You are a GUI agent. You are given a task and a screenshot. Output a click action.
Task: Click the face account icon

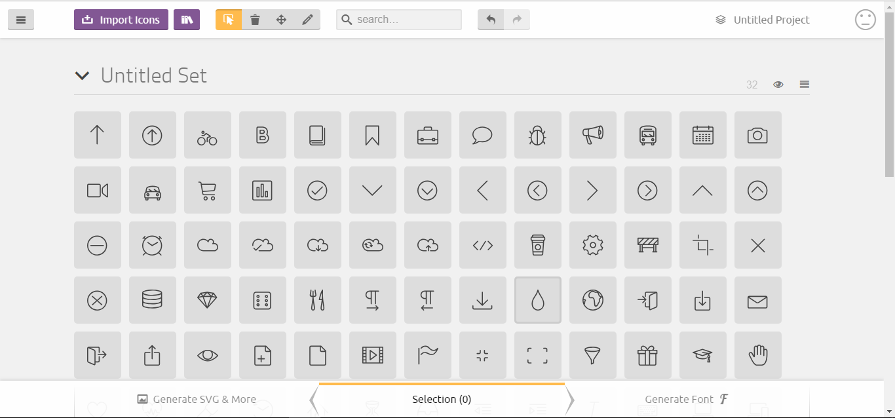click(866, 20)
